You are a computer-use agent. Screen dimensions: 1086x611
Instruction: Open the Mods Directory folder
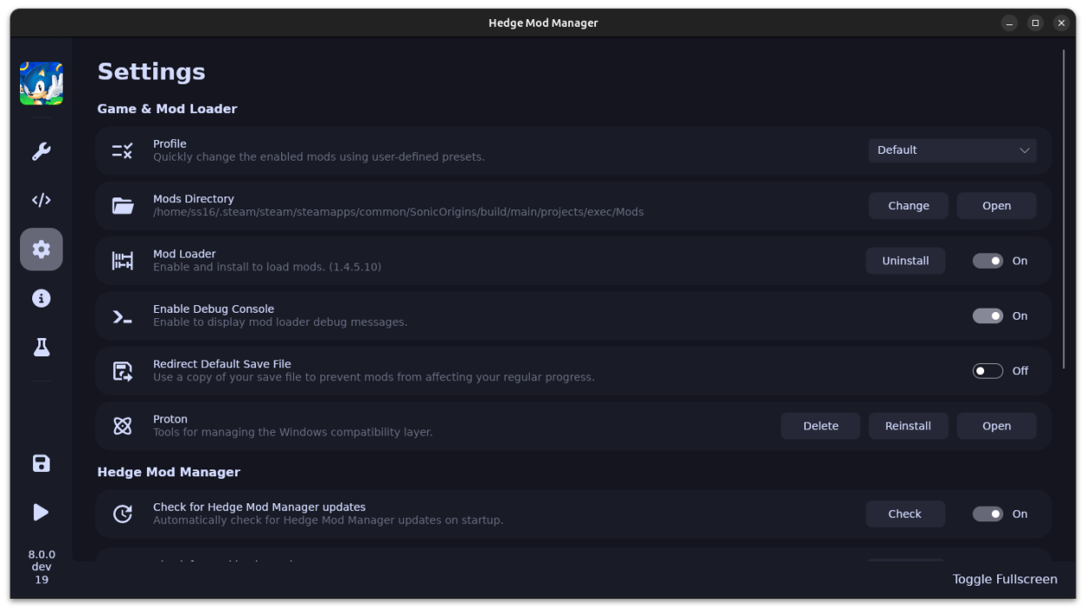[996, 206]
